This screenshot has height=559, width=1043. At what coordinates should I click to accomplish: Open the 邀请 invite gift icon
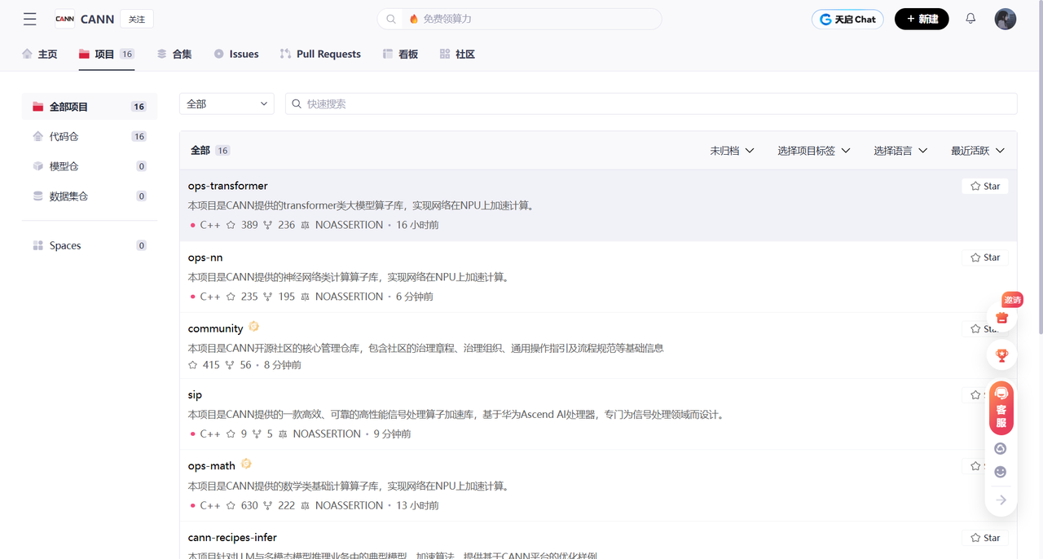[1001, 316]
